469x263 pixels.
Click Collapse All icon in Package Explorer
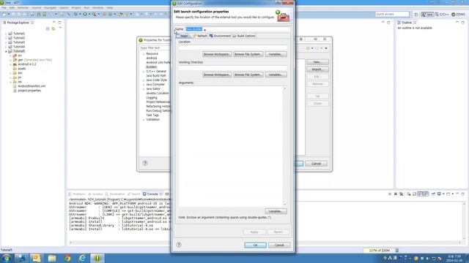(48, 28)
